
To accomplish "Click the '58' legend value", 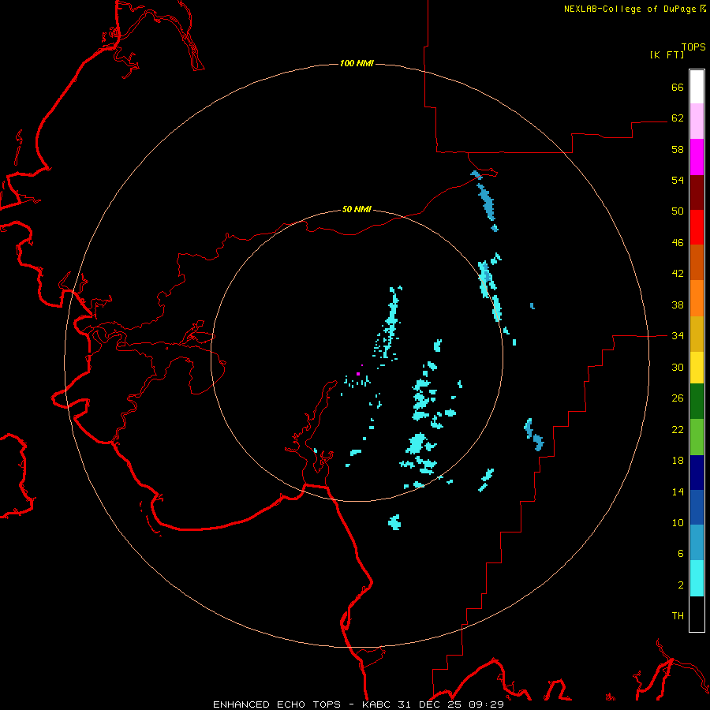I will pyautogui.click(x=678, y=149).
